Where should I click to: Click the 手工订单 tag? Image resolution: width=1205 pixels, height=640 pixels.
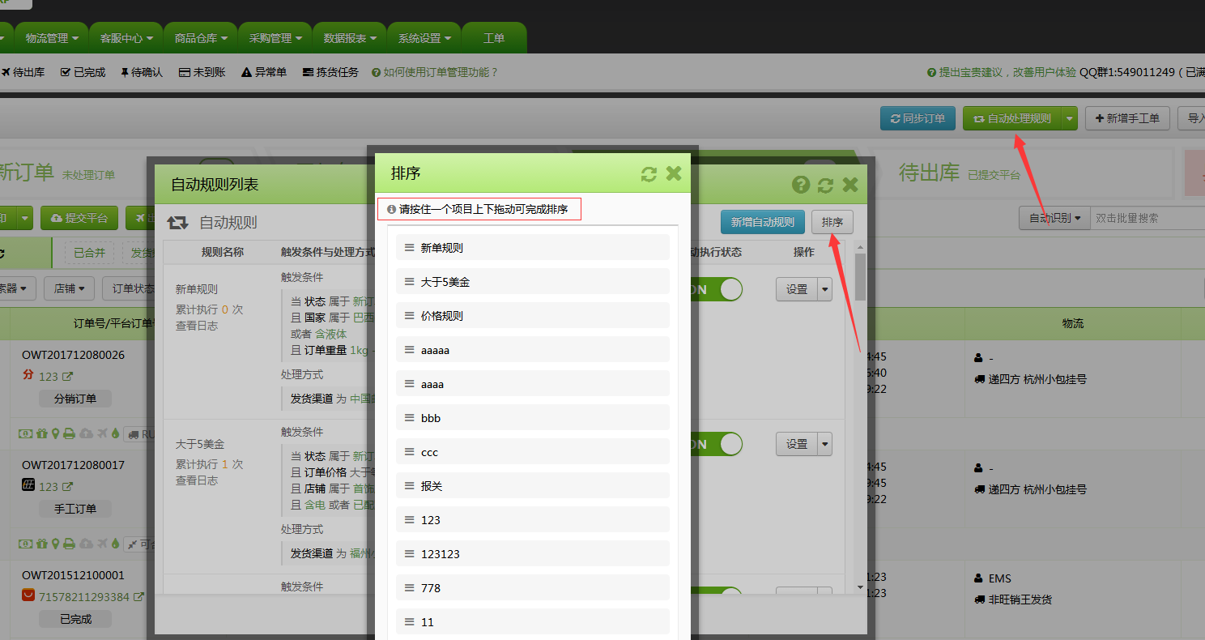75,509
